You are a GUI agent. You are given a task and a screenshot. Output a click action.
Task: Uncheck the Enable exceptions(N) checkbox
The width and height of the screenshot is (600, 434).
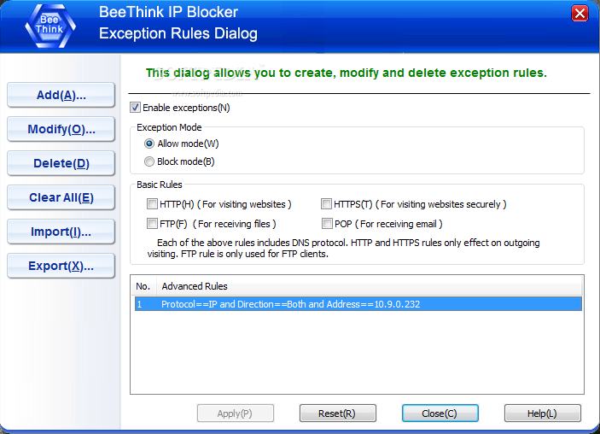[x=135, y=108]
